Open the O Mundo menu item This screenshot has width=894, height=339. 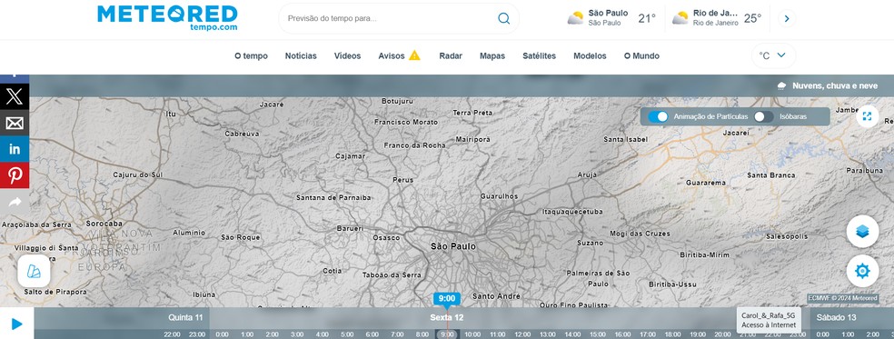[x=641, y=56]
